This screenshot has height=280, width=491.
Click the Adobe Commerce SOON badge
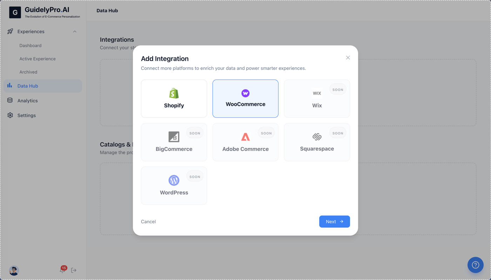pyautogui.click(x=266, y=133)
